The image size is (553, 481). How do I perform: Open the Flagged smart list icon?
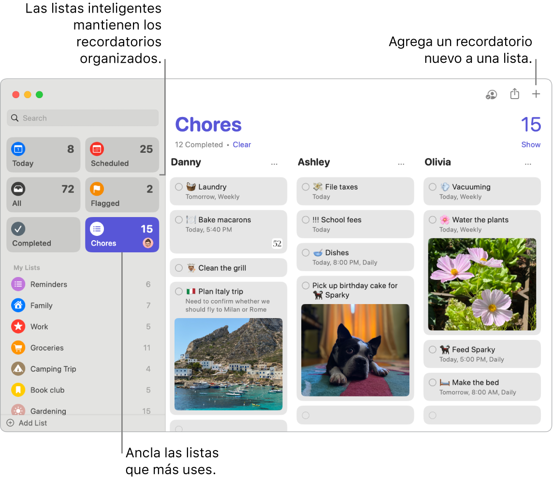96,189
